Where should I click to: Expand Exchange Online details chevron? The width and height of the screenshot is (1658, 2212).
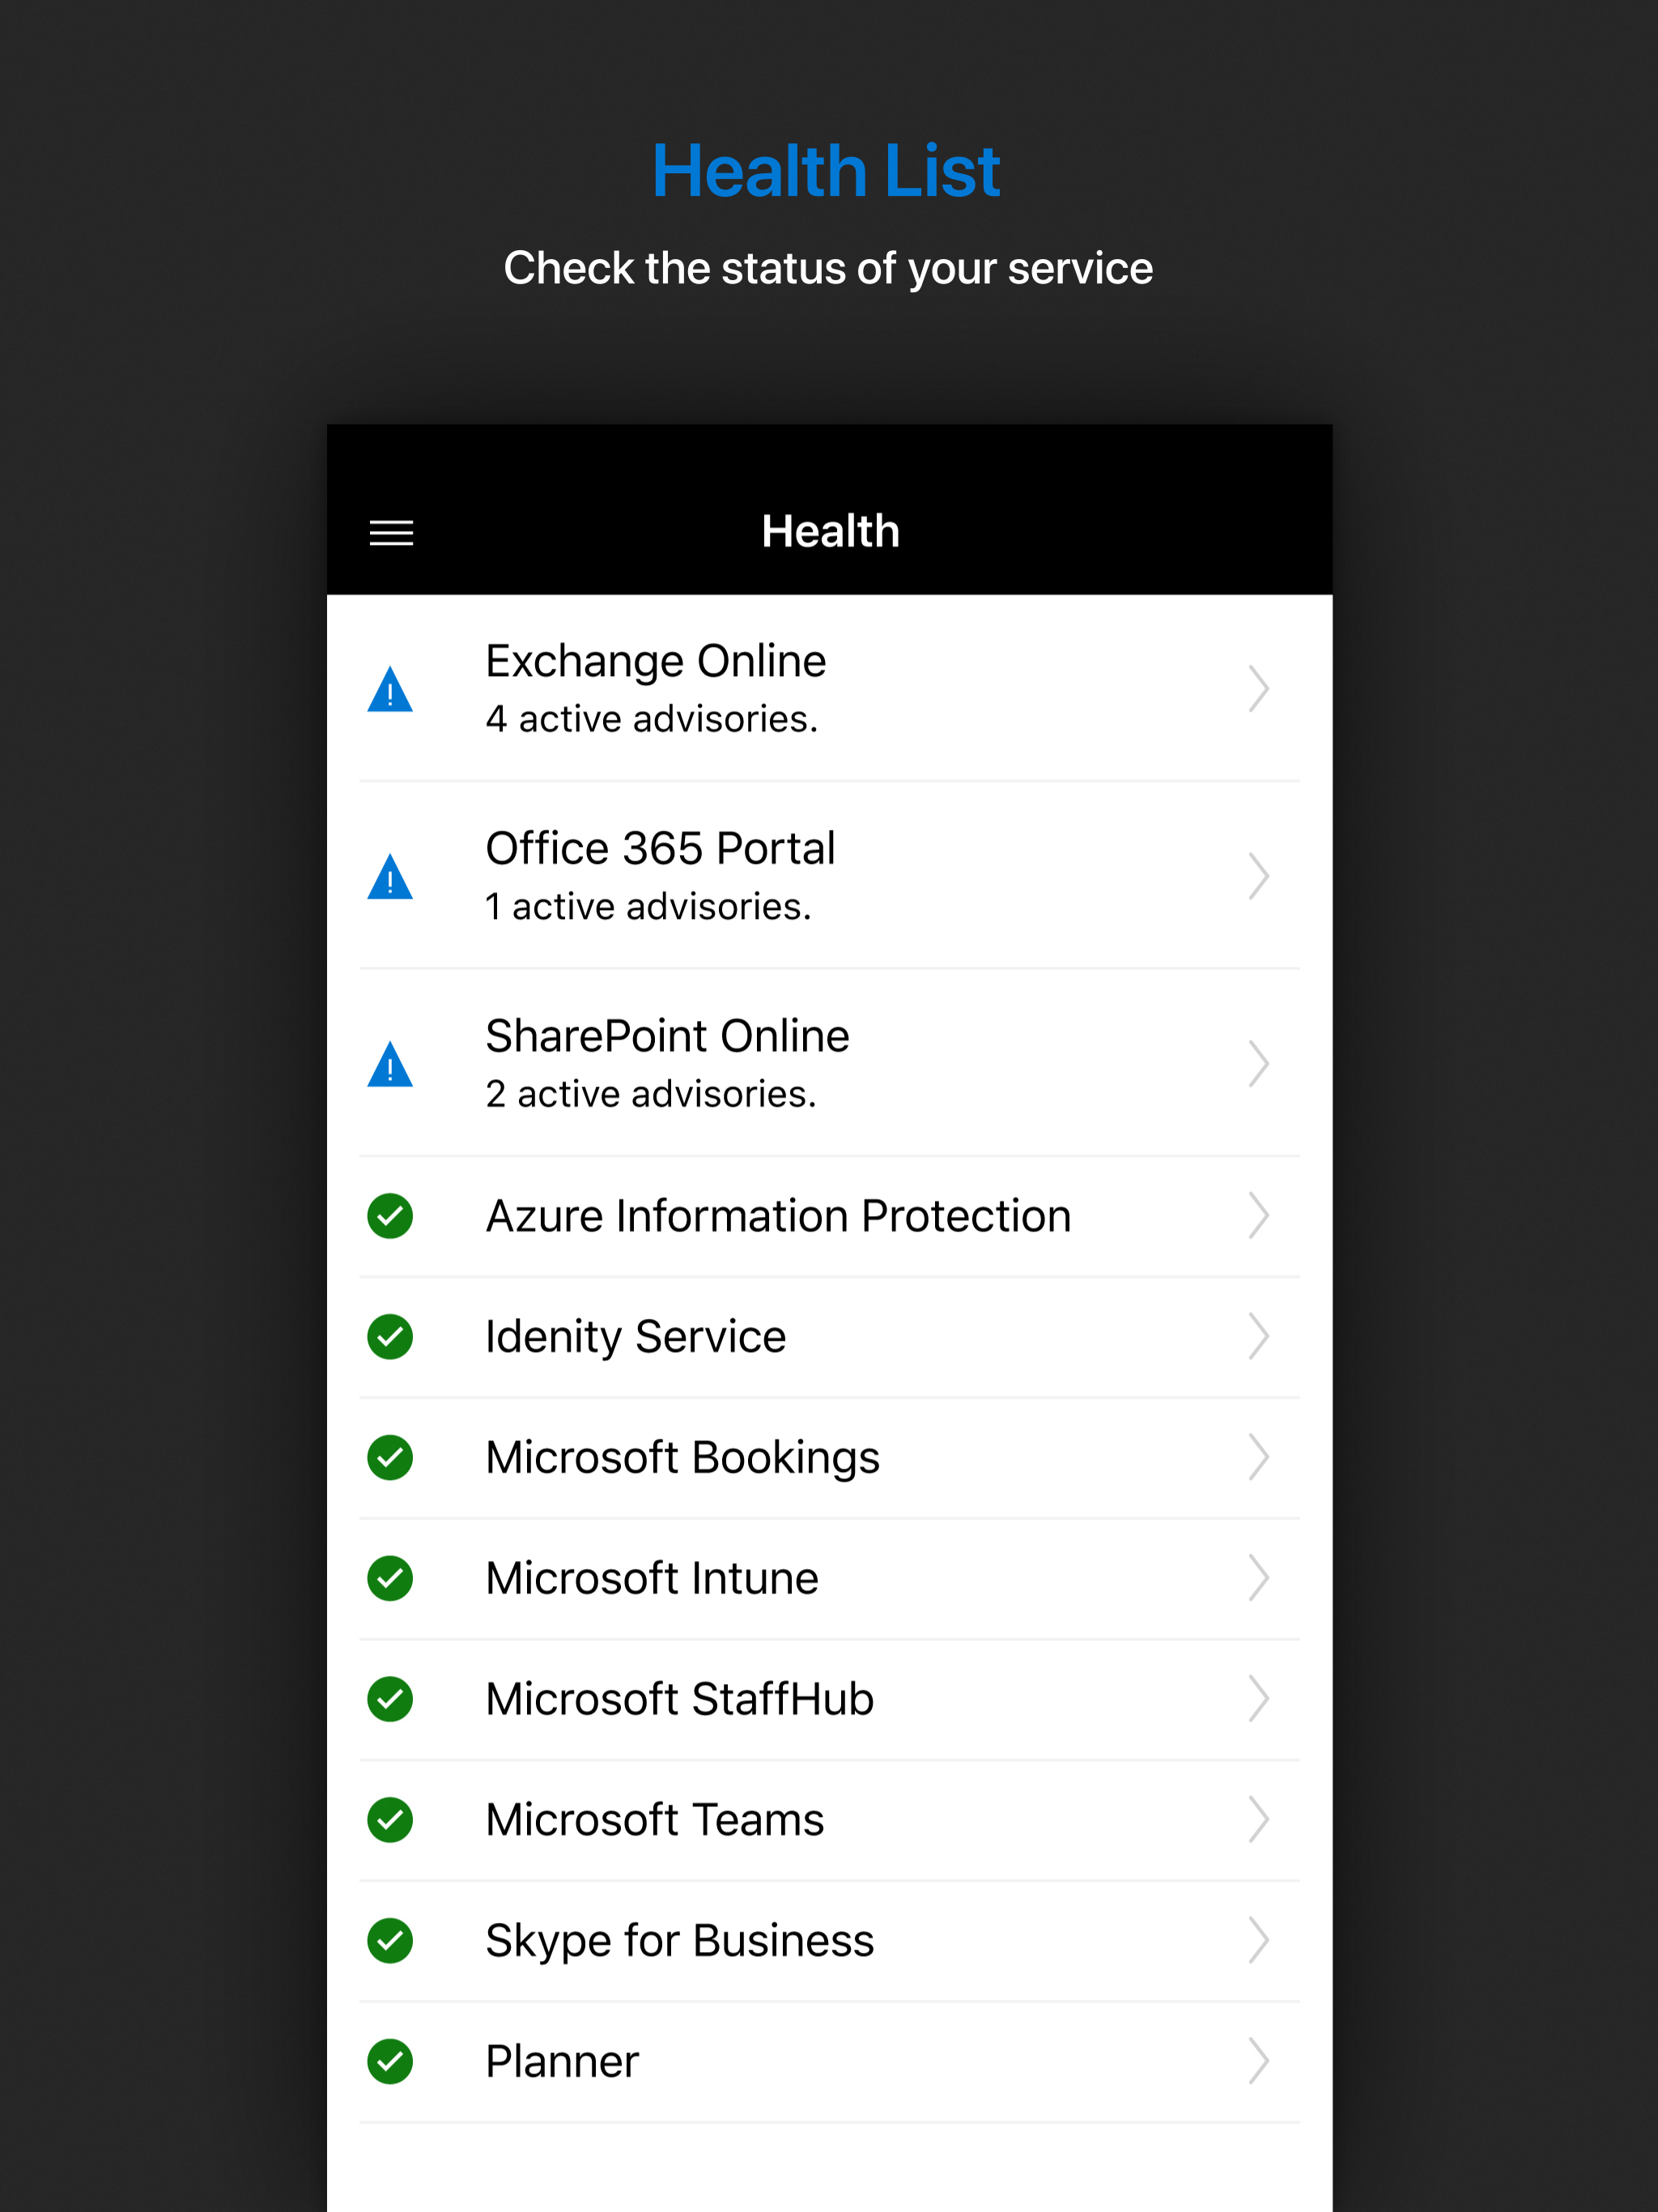coord(1258,689)
